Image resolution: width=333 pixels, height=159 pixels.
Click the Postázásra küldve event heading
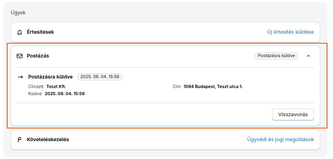coord(51,77)
